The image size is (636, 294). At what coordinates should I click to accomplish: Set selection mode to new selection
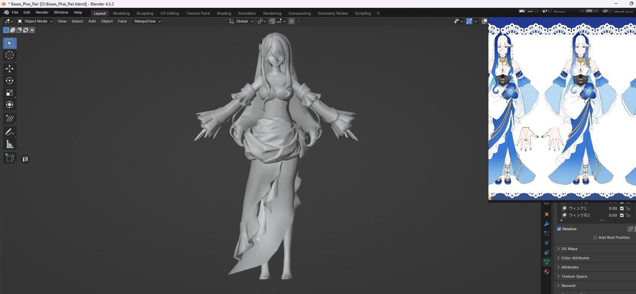pos(6,30)
